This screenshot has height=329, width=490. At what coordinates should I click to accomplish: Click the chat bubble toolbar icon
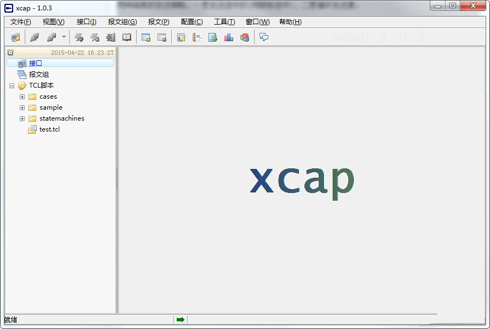[264, 37]
